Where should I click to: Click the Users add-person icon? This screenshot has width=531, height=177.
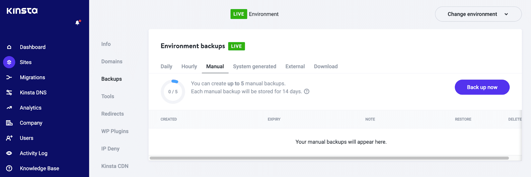[9, 138]
